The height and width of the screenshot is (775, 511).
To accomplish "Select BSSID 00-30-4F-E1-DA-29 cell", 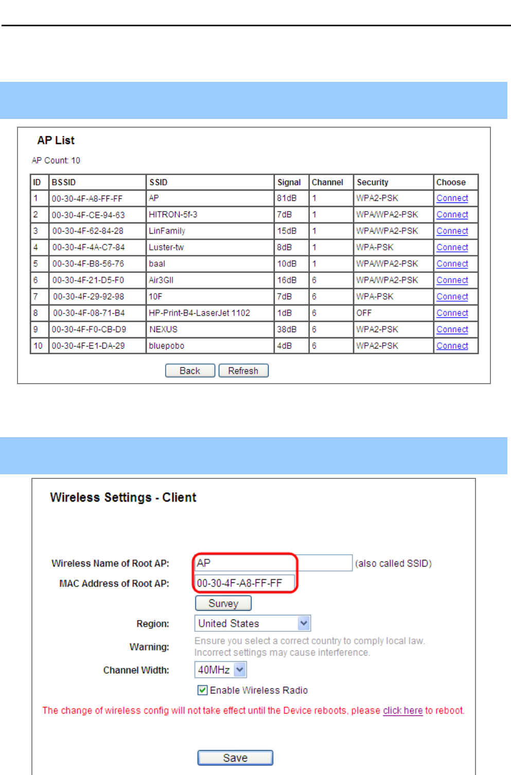I will point(97,346).
